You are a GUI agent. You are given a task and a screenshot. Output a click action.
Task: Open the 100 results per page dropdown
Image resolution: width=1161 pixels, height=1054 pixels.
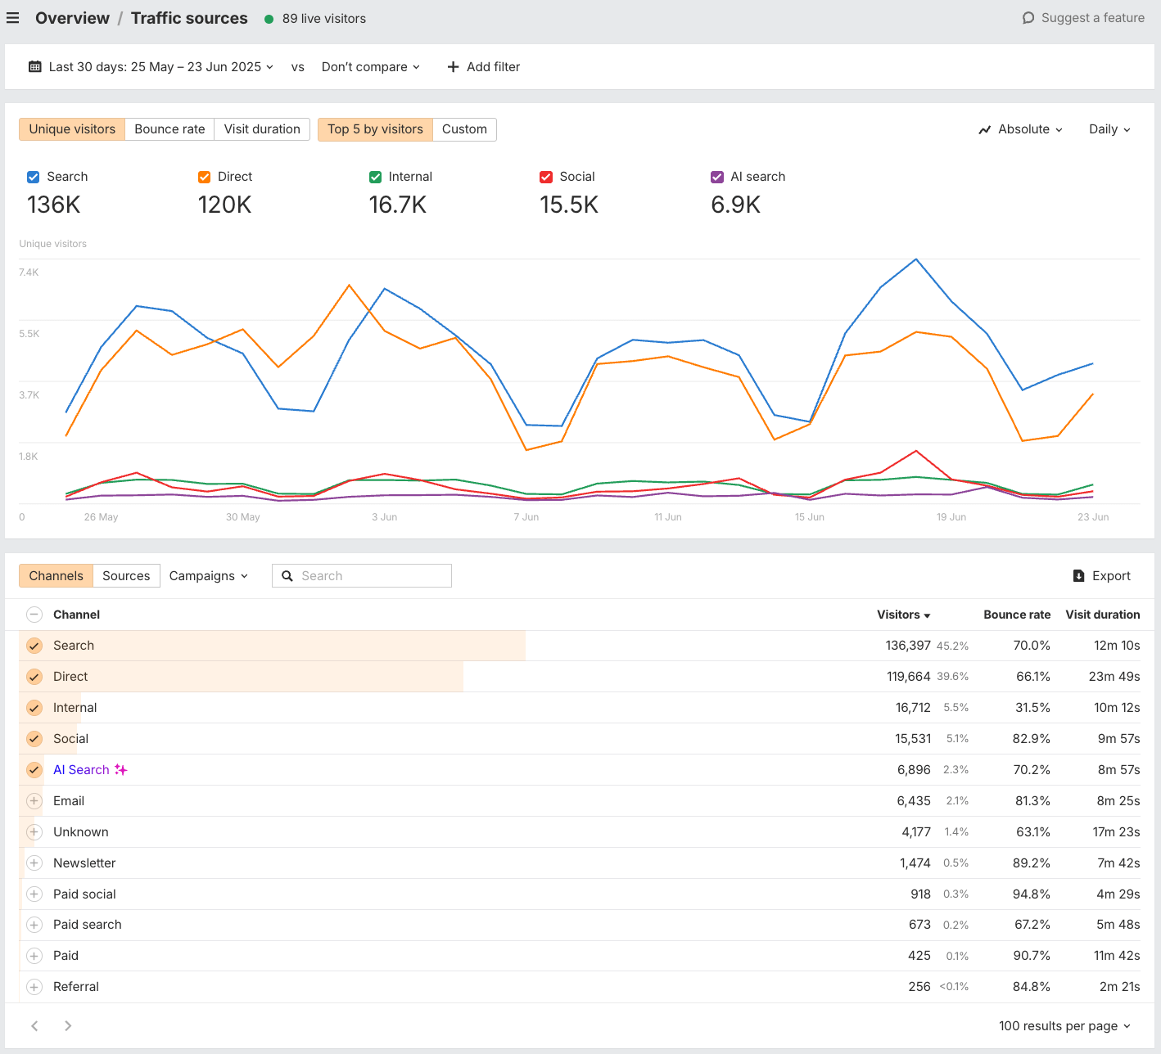click(x=1064, y=1025)
